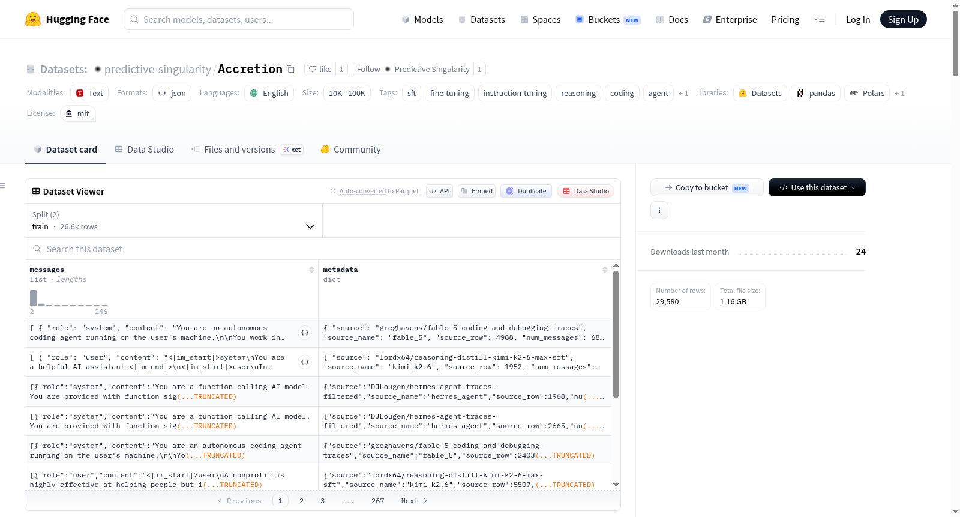Open the navigation more-options menu icon
Image resolution: width=960 pixels, height=517 pixels.
pos(819,19)
